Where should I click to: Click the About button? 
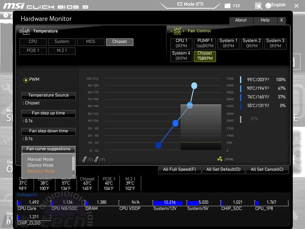click(x=241, y=20)
